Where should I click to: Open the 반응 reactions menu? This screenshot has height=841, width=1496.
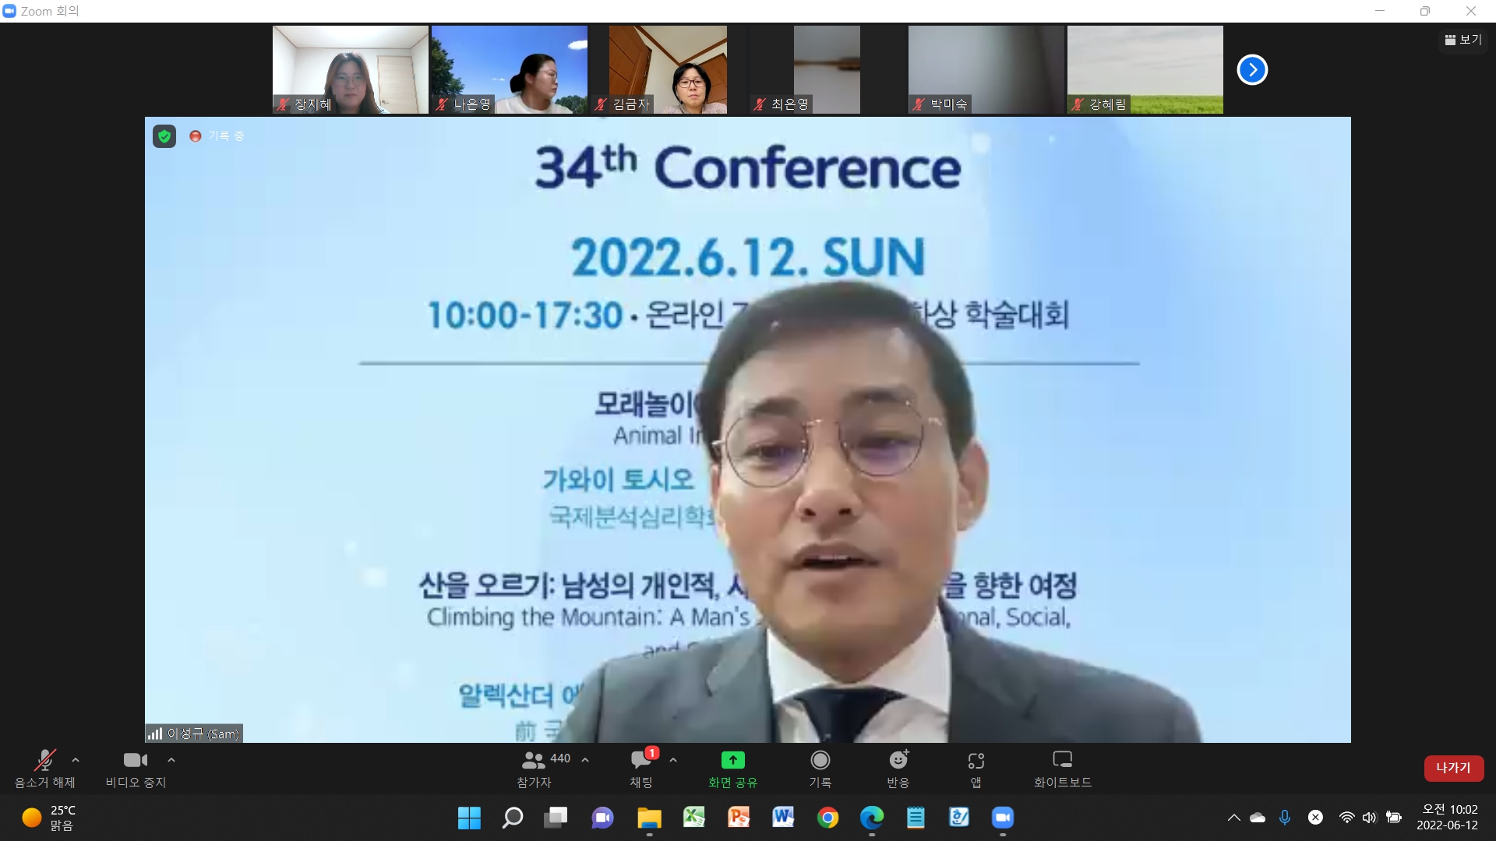898,769
